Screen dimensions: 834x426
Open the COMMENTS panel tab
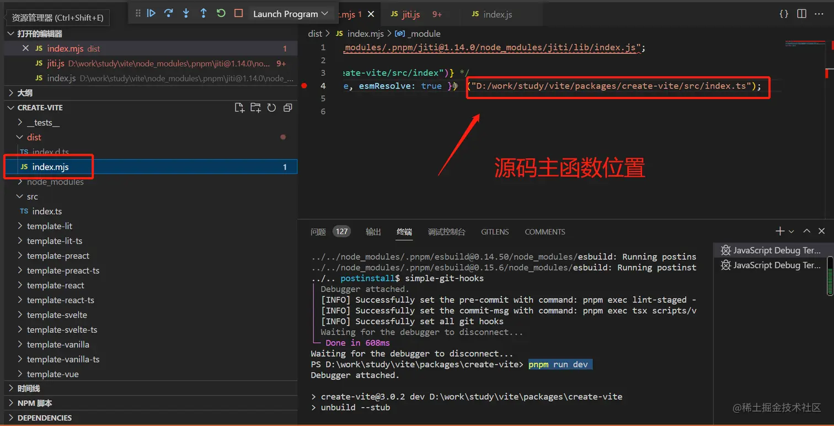pos(545,232)
